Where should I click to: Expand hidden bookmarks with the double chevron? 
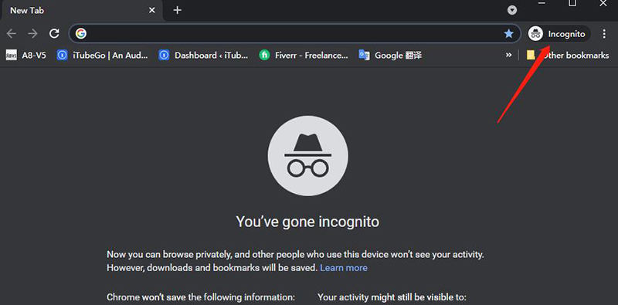(509, 55)
